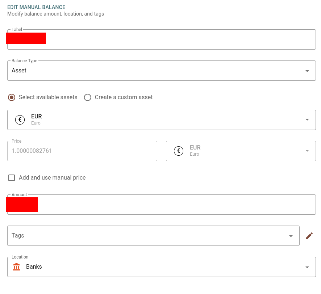Click the Modify balance amount subtitle text
Viewport: 321px width, 294px height.
point(55,14)
